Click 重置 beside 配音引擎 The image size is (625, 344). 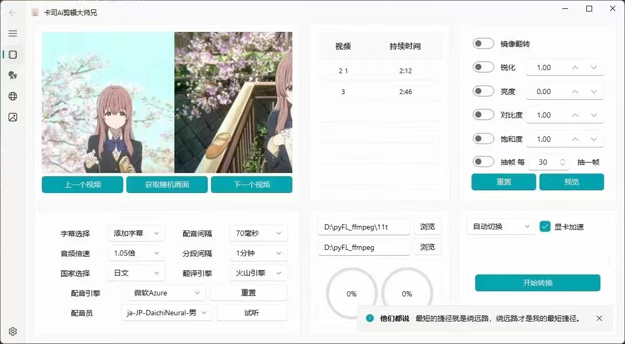point(249,293)
